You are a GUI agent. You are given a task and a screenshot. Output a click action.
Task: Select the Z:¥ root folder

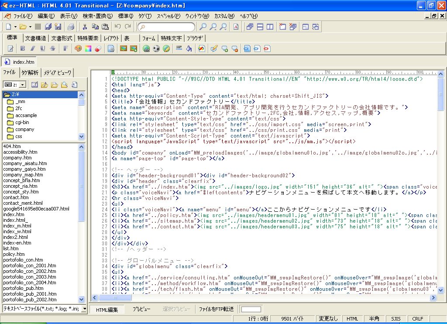[40, 94]
